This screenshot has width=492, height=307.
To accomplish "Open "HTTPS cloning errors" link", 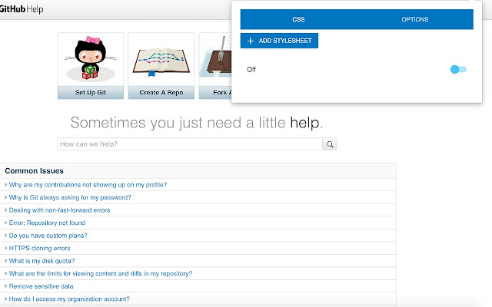I will tap(39, 248).
